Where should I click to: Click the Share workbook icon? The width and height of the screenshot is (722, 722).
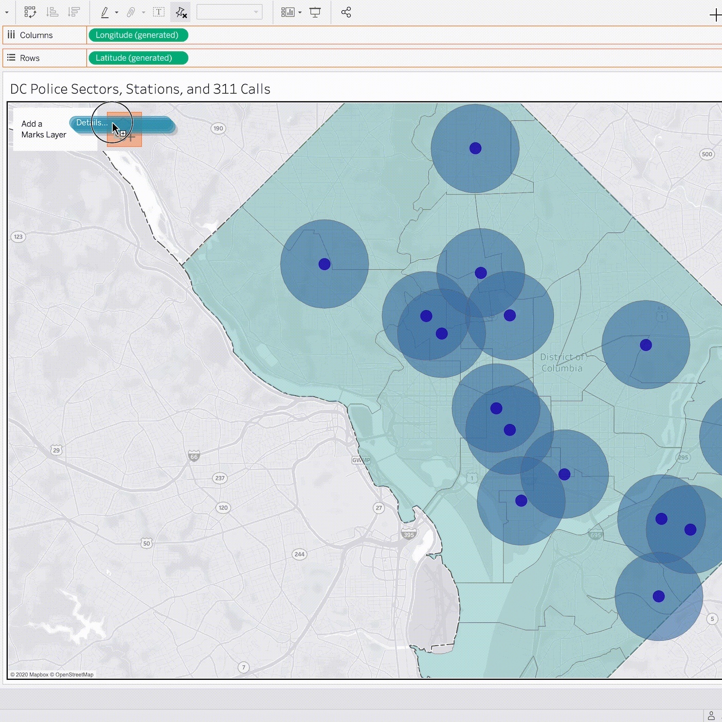(x=346, y=12)
